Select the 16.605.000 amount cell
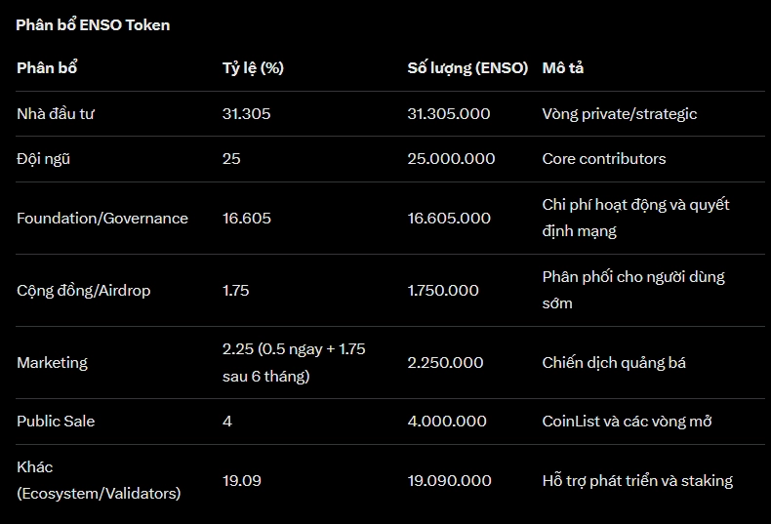 [x=449, y=219]
